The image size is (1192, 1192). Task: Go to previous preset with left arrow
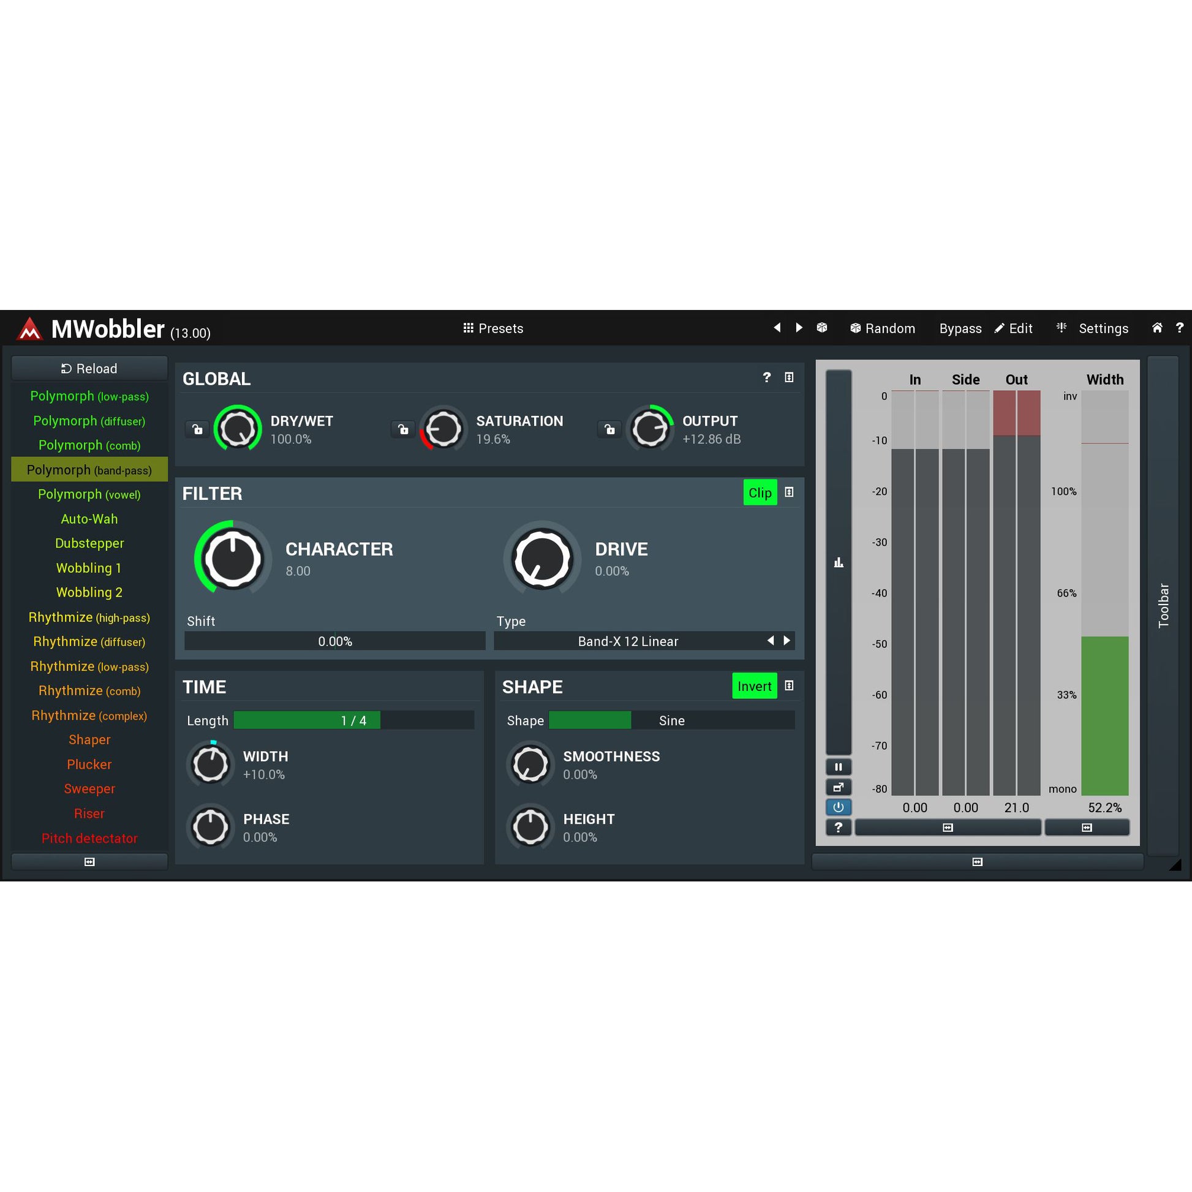[x=777, y=328]
